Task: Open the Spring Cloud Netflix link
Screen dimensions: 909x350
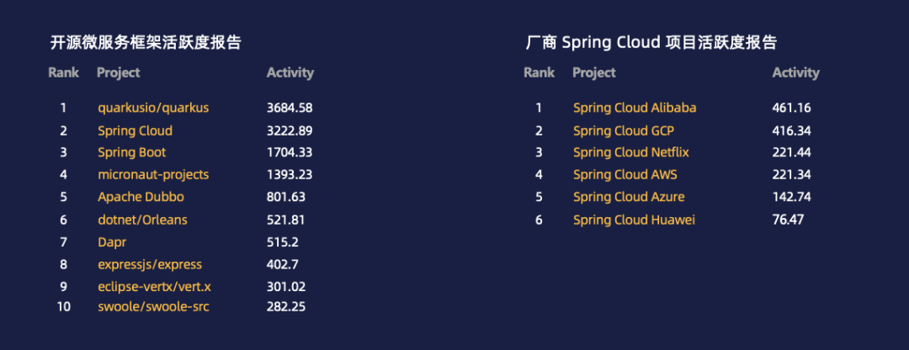Action: [x=630, y=152]
